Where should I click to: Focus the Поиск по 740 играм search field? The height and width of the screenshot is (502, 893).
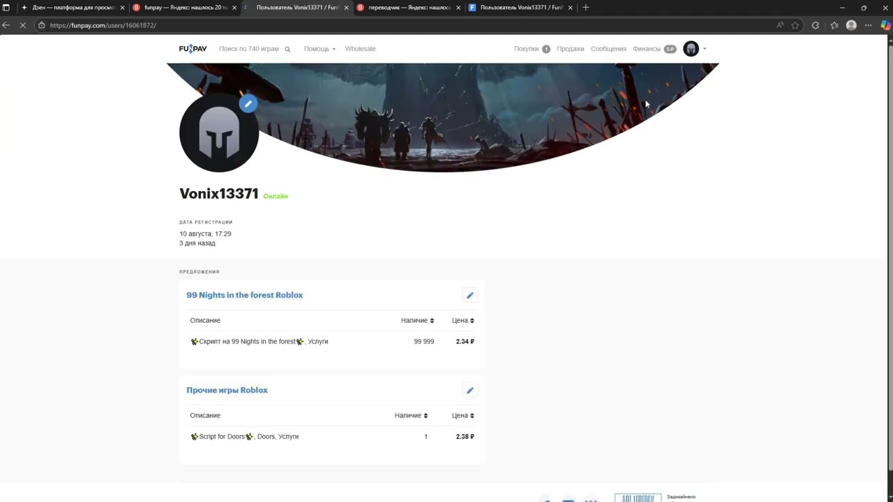249,49
